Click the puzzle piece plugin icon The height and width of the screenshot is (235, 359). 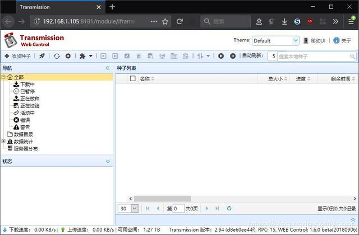coord(82,56)
